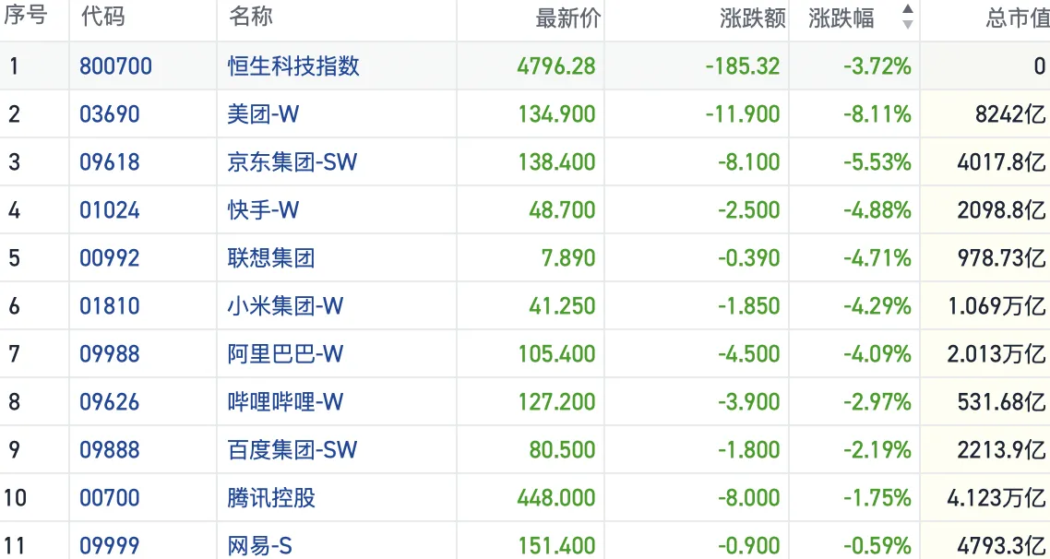1050x559 pixels.
Task: Select the 134.900 price of 美团-W
Action: pyautogui.click(x=556, y=114)
